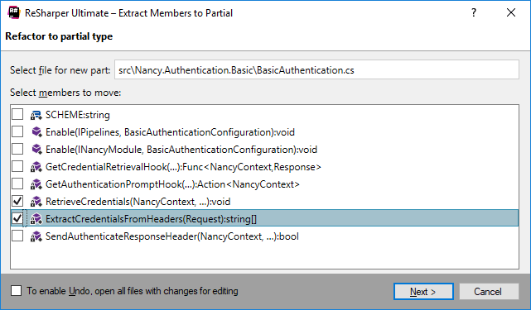Click method icon of Enable(IPipelines, ...) row
The image size is (531, 310).
(36, 131)
